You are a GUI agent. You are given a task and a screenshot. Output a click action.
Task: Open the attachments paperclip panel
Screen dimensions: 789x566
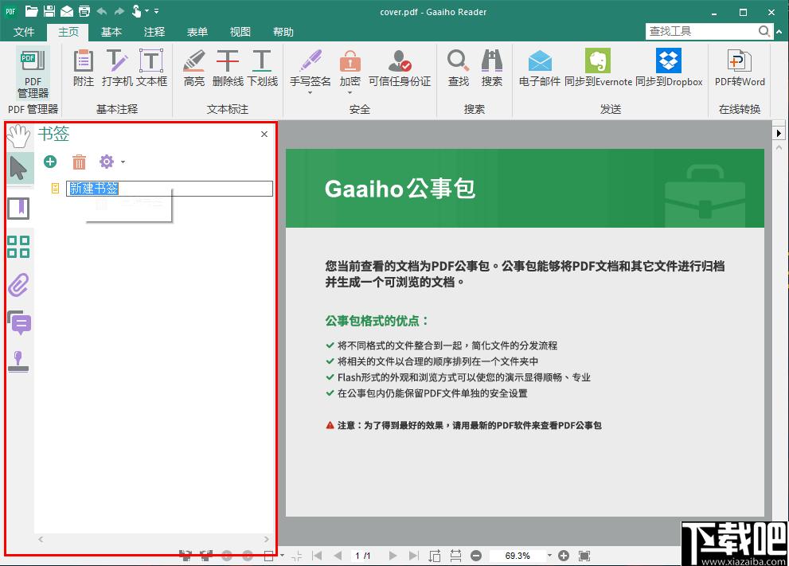coord(18,285)
